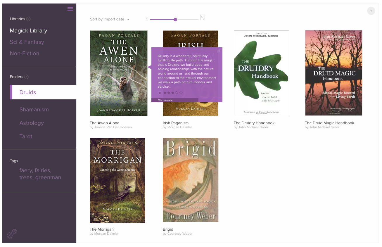Screen dimensions: 382x247
Task: Click the small thumbnail size icon
Action: 147,19
